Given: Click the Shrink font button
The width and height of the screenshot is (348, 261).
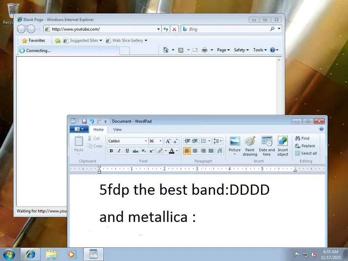Looking at the screenshot, I should 176,141.
